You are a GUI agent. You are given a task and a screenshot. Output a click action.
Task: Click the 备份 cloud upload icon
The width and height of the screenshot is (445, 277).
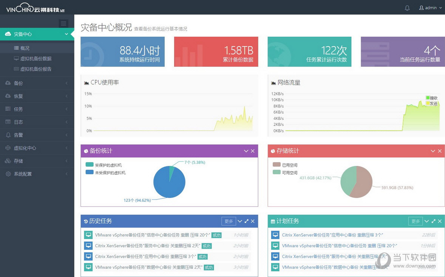[x=8, y=83]
